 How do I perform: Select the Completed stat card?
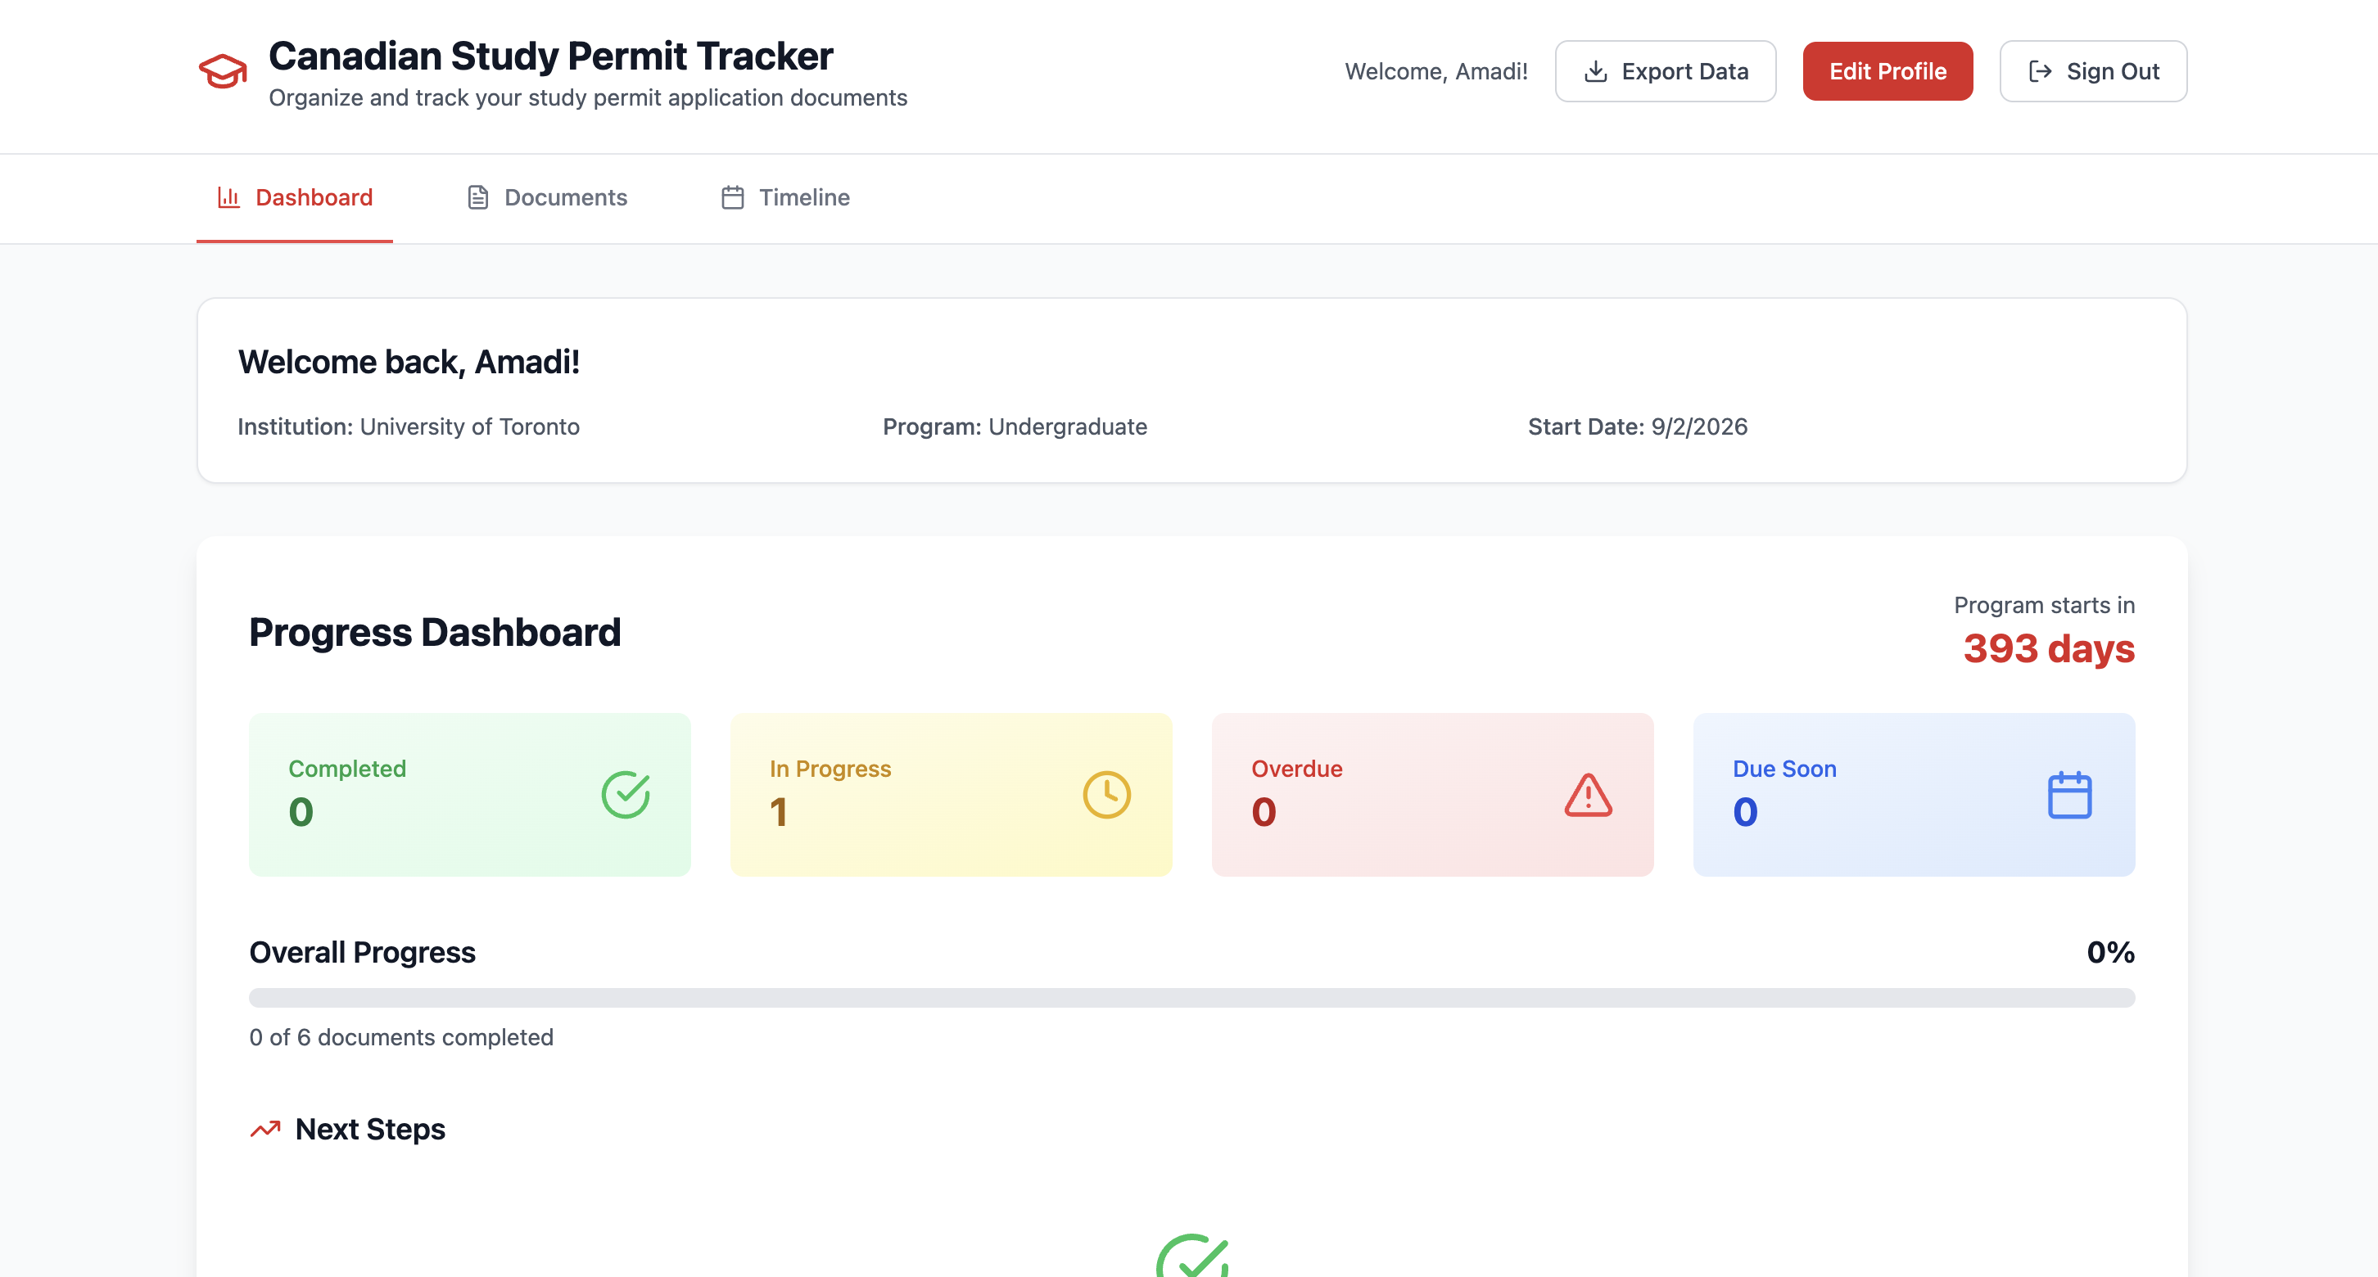[x=470, y=794]
